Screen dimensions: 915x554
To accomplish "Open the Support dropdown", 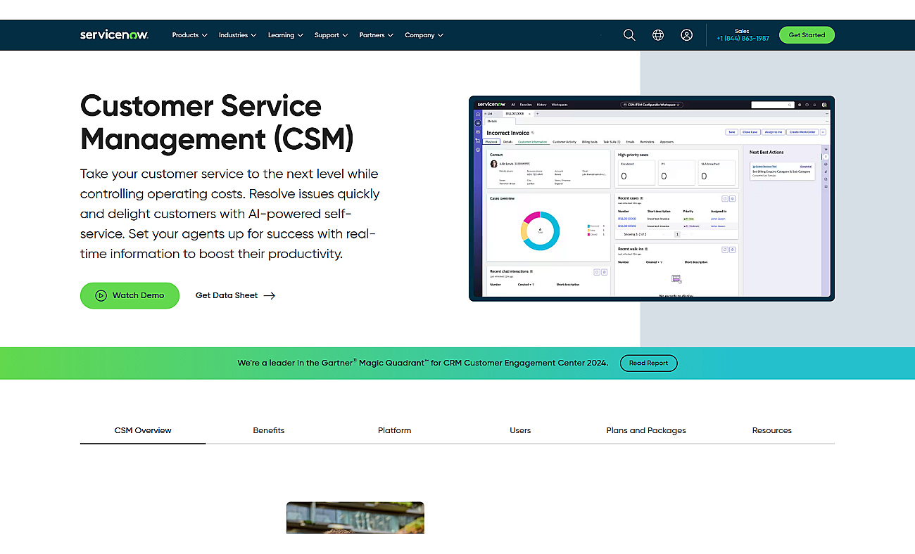I will coord(331,35).
